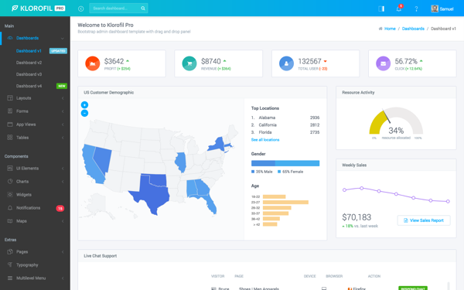Click the orange profit chart icon
The image size is (464, 290).
93,63
